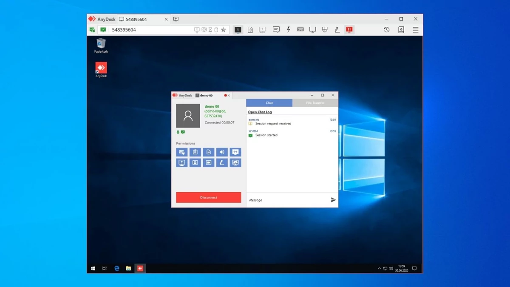Open AnyDesk shortcut on remote desktop

pos(101,70)
